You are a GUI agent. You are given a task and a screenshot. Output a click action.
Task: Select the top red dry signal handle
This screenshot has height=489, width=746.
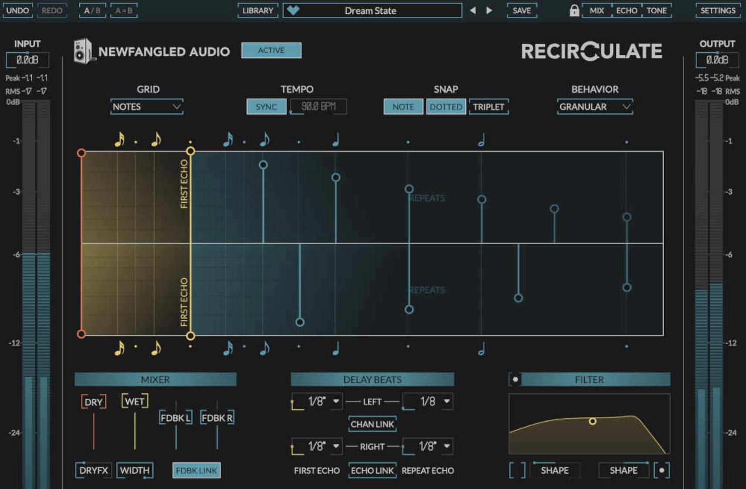pyautogui.click(x=81, y=153)
